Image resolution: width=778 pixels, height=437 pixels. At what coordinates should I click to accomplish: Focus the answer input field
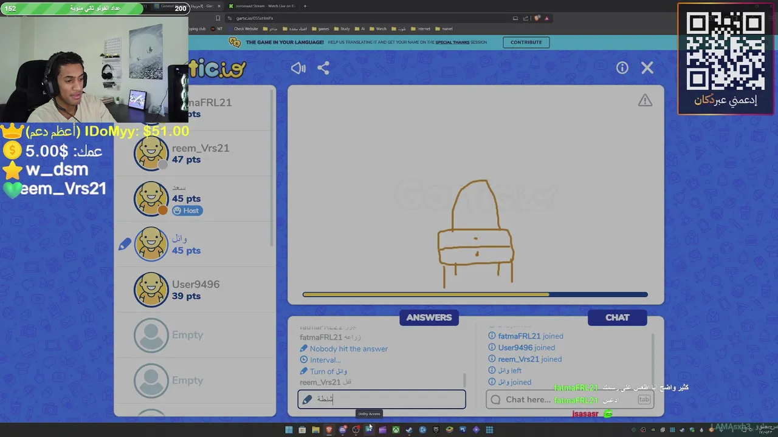[382, 399]
